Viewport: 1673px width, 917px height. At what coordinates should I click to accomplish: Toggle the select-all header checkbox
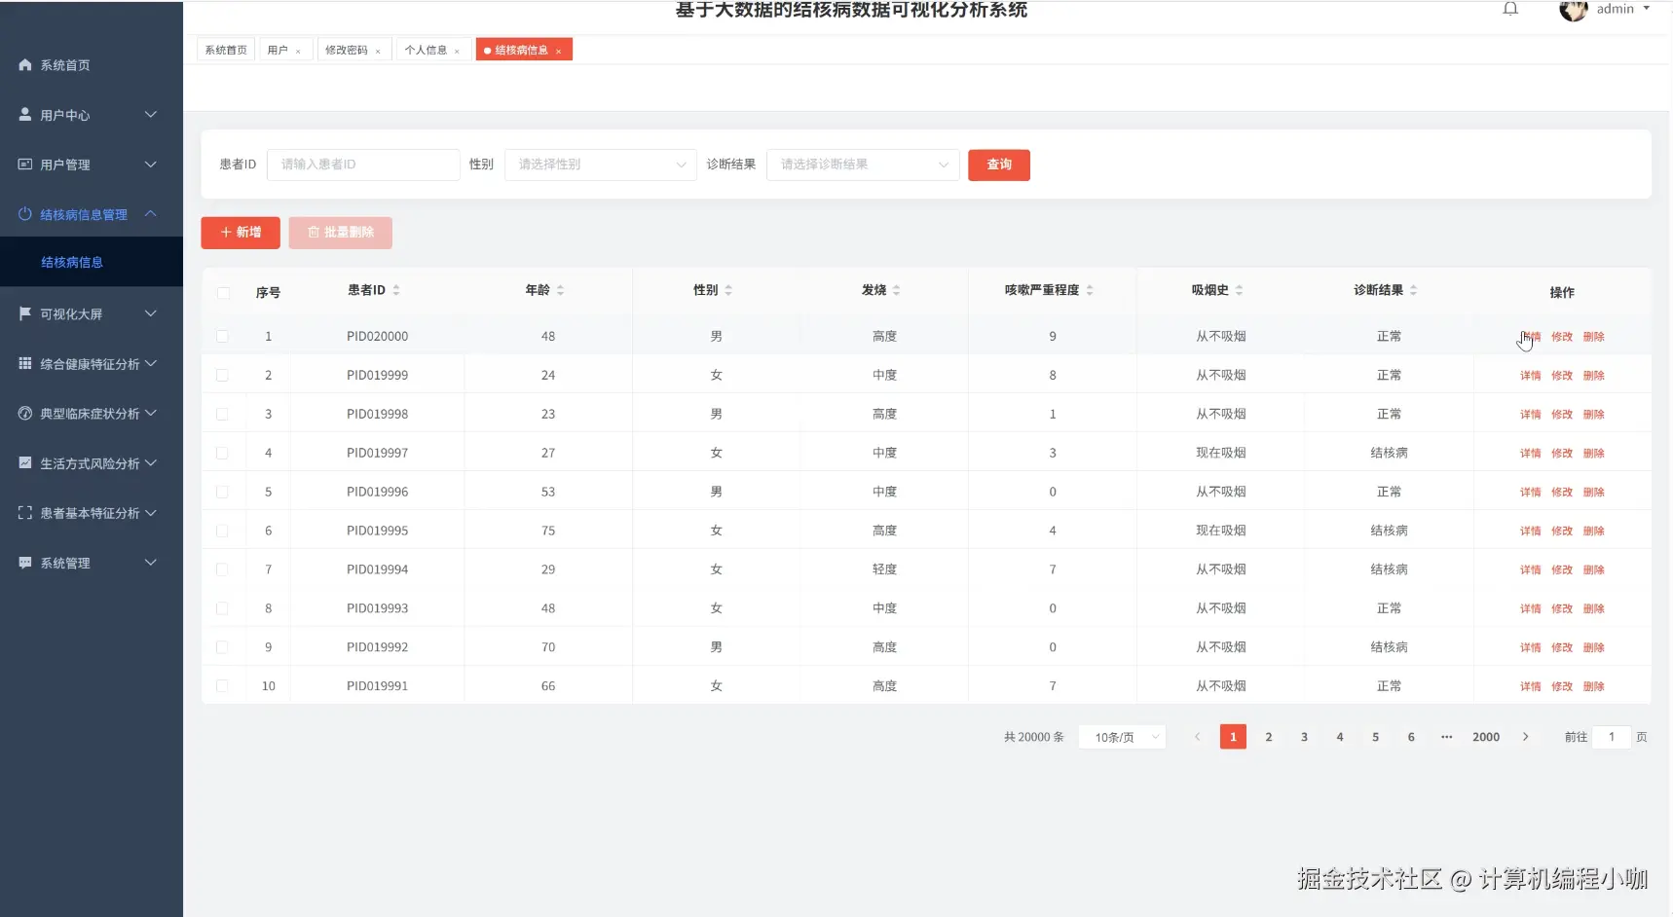pos(223,293)
